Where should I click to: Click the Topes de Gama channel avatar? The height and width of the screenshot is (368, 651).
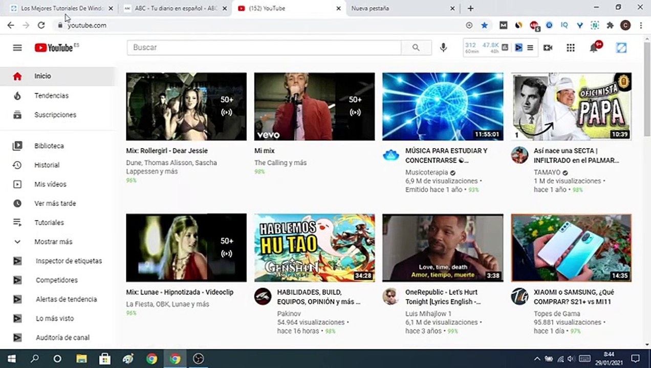519,296
